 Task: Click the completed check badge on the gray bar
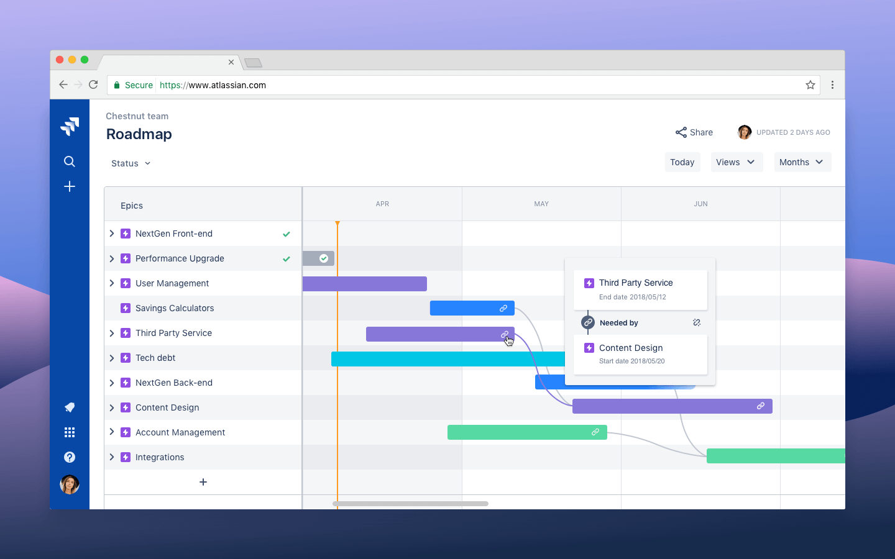coord(324,258)
